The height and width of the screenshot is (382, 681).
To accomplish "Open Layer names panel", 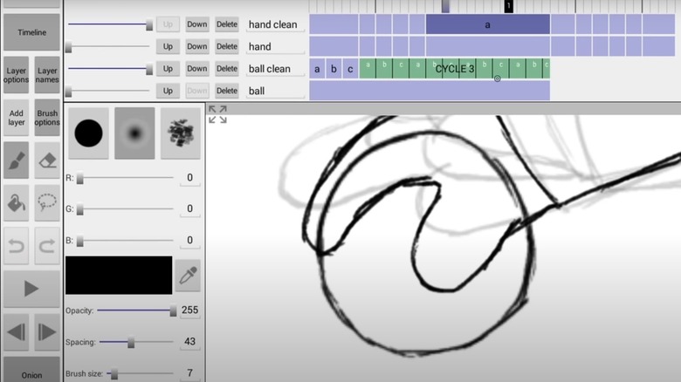I will tap(47, 75).
